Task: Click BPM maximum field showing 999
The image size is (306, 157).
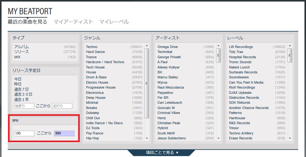Action: pos(64,133)
